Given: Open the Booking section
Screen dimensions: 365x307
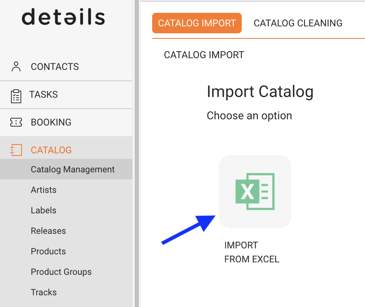Looking at the screenshot, I should 51,122.
